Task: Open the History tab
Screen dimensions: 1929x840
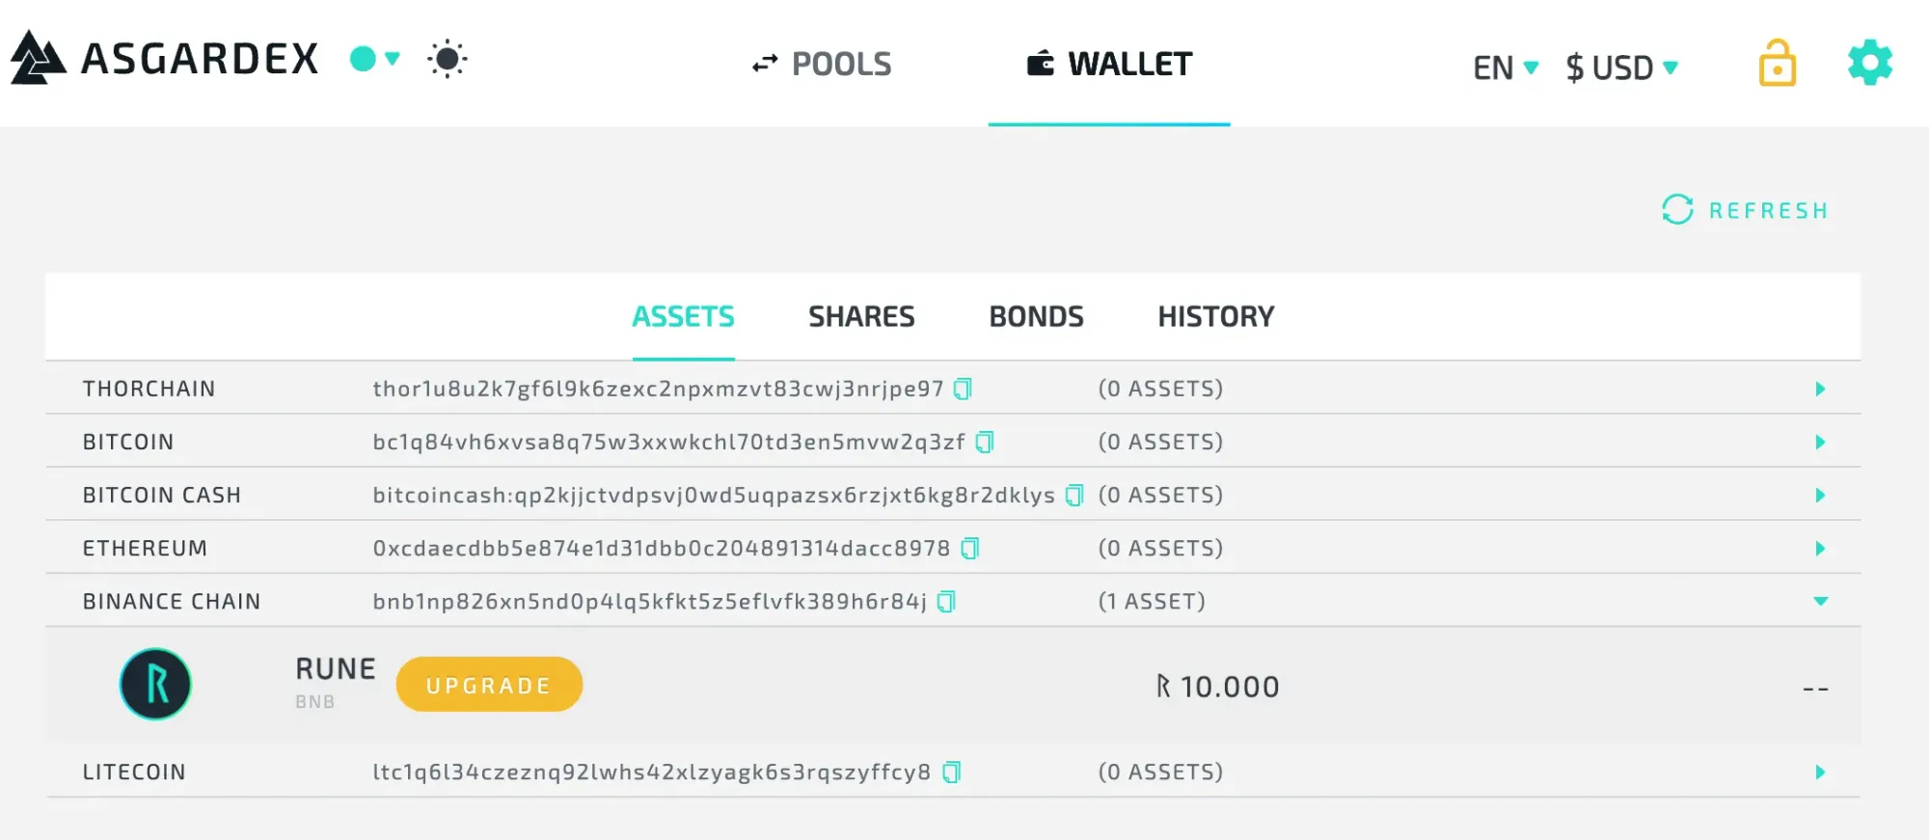Action: (x=1215, y=316)
